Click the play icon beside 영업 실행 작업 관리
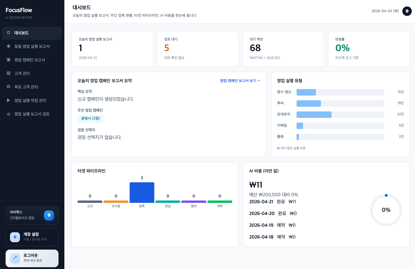Screen dimensions: 415x269 pyautogui.click(x=9, y=100)
